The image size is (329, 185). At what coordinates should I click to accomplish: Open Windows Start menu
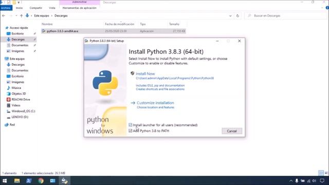(5, 180)
